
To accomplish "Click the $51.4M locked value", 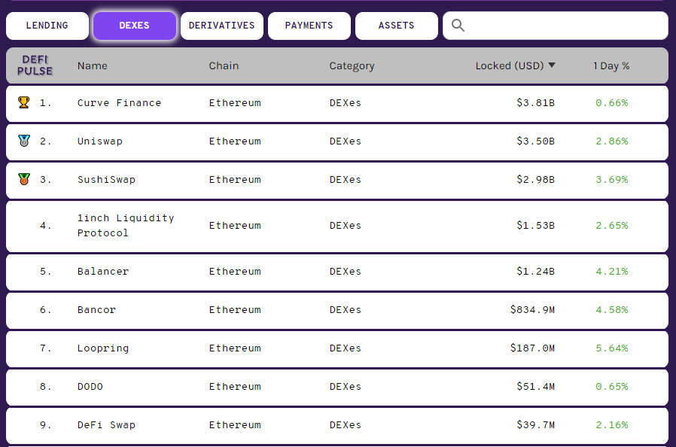I will [535, 386].
